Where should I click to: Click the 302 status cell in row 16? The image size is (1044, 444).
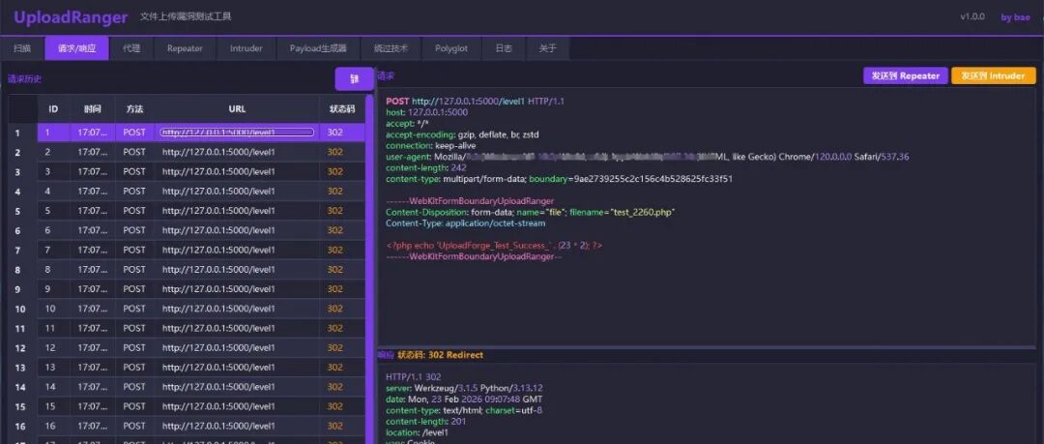point(342,426)
